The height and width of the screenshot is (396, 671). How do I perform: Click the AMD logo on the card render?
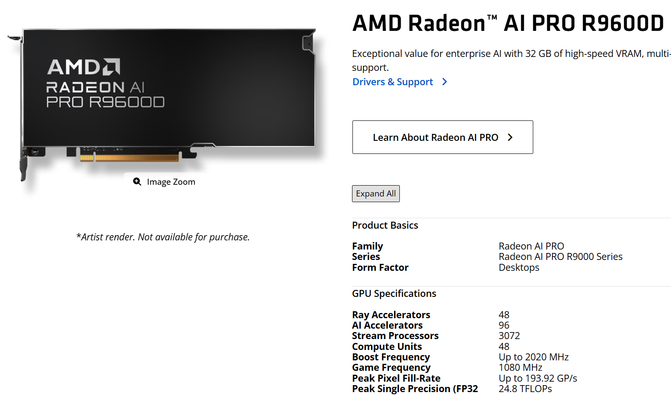(x=84, y=67)
